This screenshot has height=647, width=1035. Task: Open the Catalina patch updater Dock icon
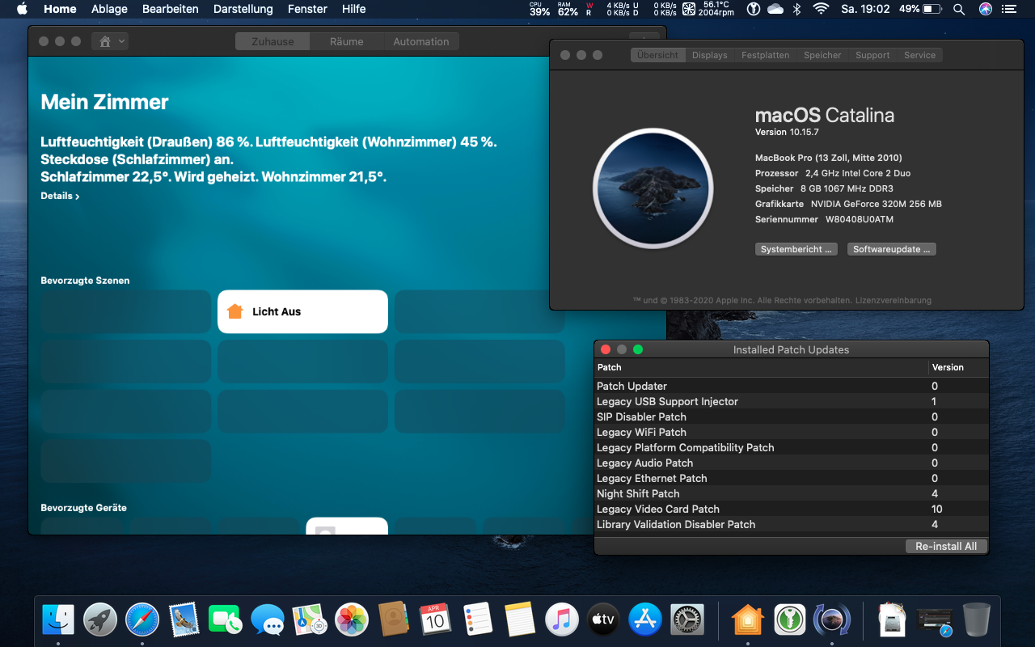pos(831,620)
